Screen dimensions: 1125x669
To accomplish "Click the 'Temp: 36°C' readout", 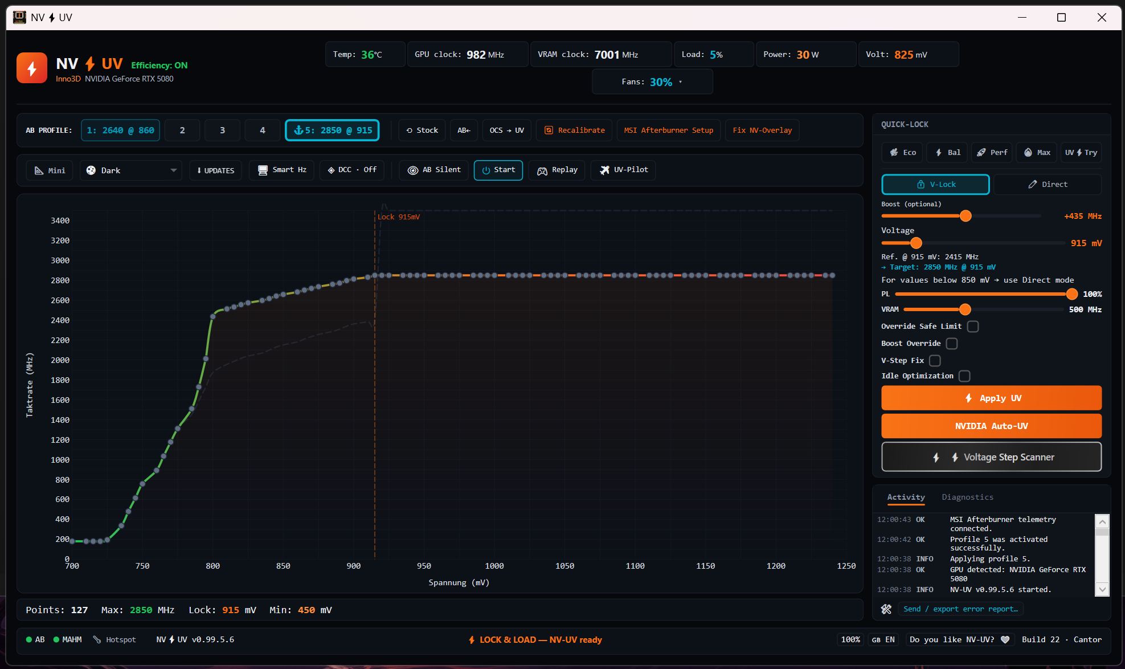I will click(x=365, y=55).
